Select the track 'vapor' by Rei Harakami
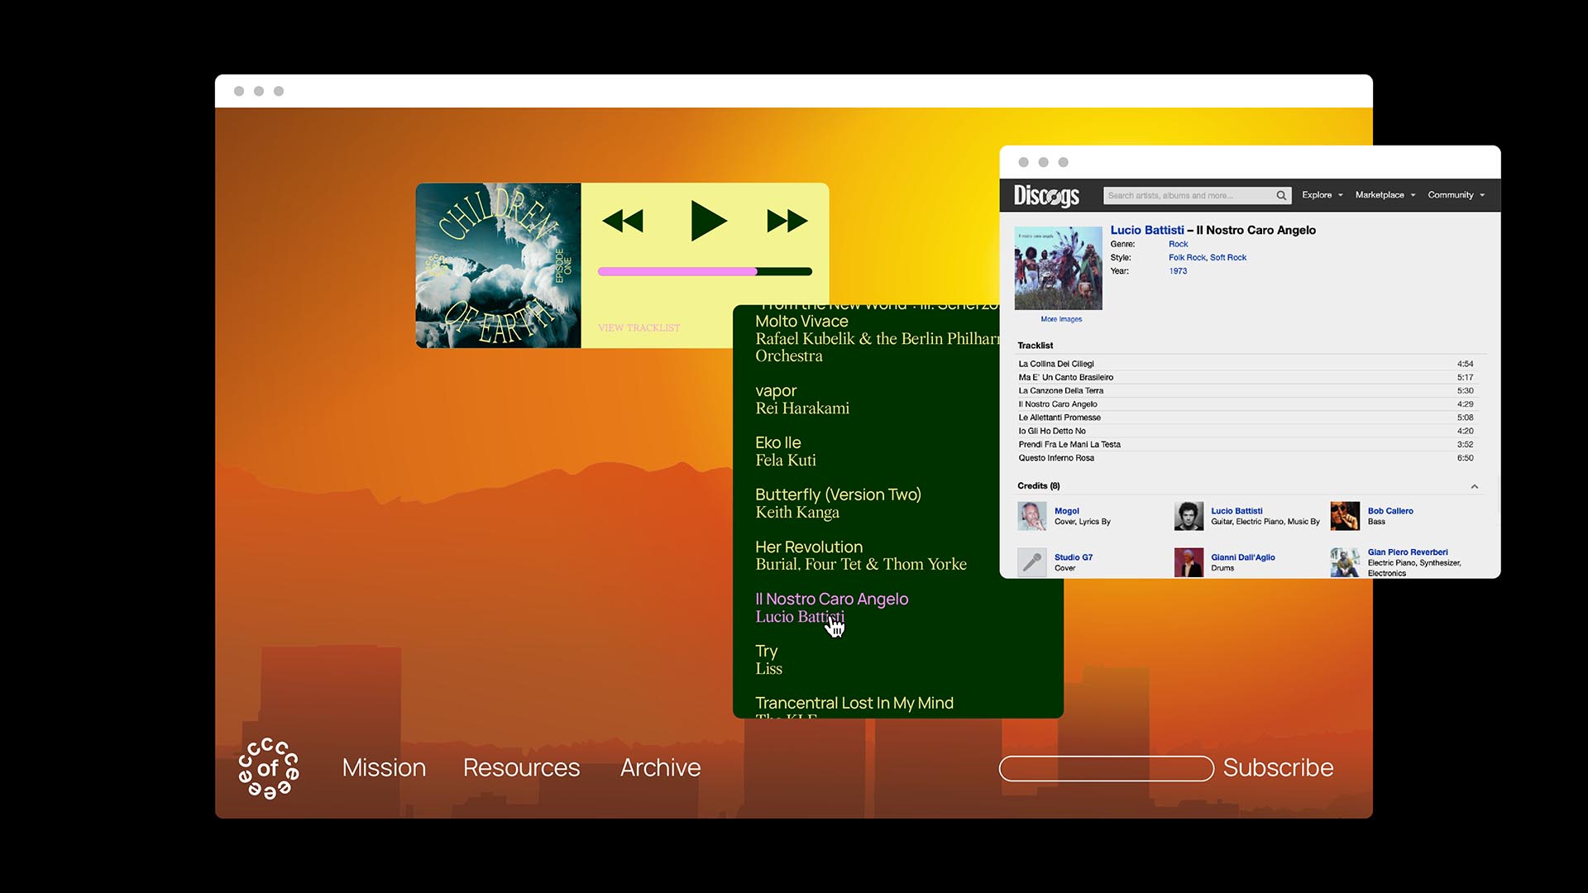Viewport: 1588px width, 893px height. (802, 399)
